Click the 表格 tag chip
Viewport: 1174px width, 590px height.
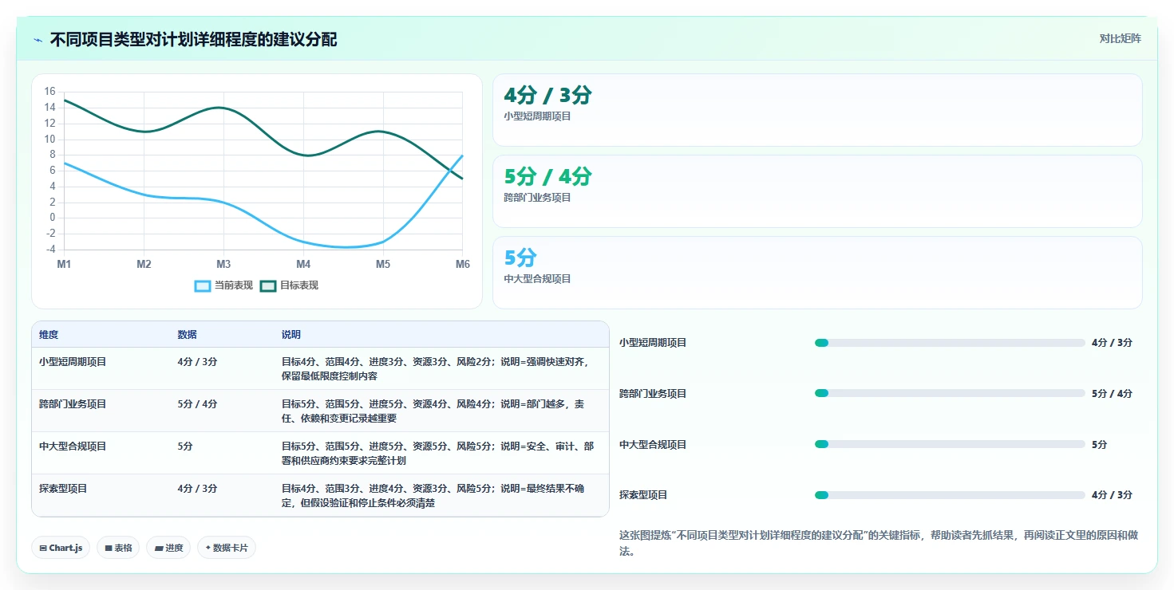click(118, 548)
